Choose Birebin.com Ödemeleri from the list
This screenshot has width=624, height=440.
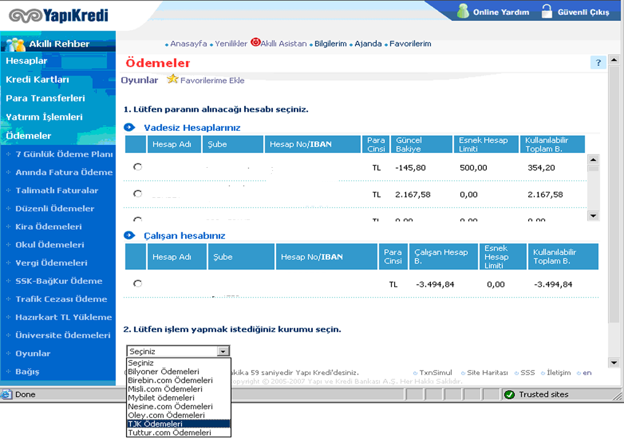pyautogui.click(x=179, y=380)
